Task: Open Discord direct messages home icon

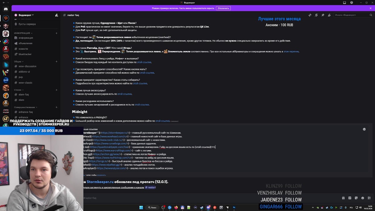Action: 6,9
